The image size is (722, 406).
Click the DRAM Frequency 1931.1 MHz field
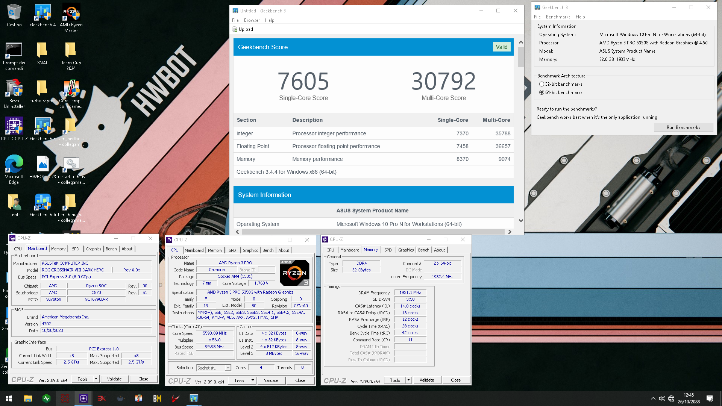coord(410,292)
